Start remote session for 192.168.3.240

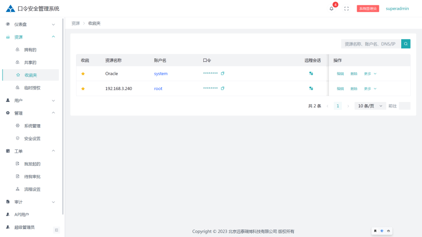[x=311, y=89]
